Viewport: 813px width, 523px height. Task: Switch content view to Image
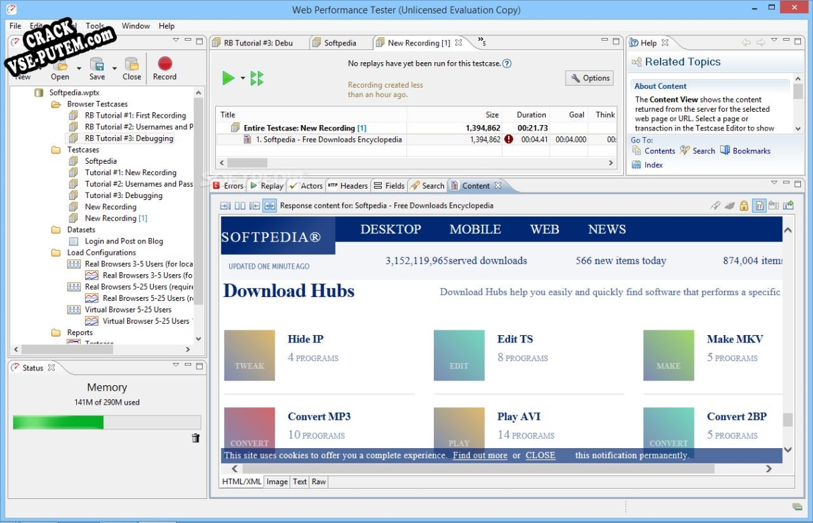[277, 482]
